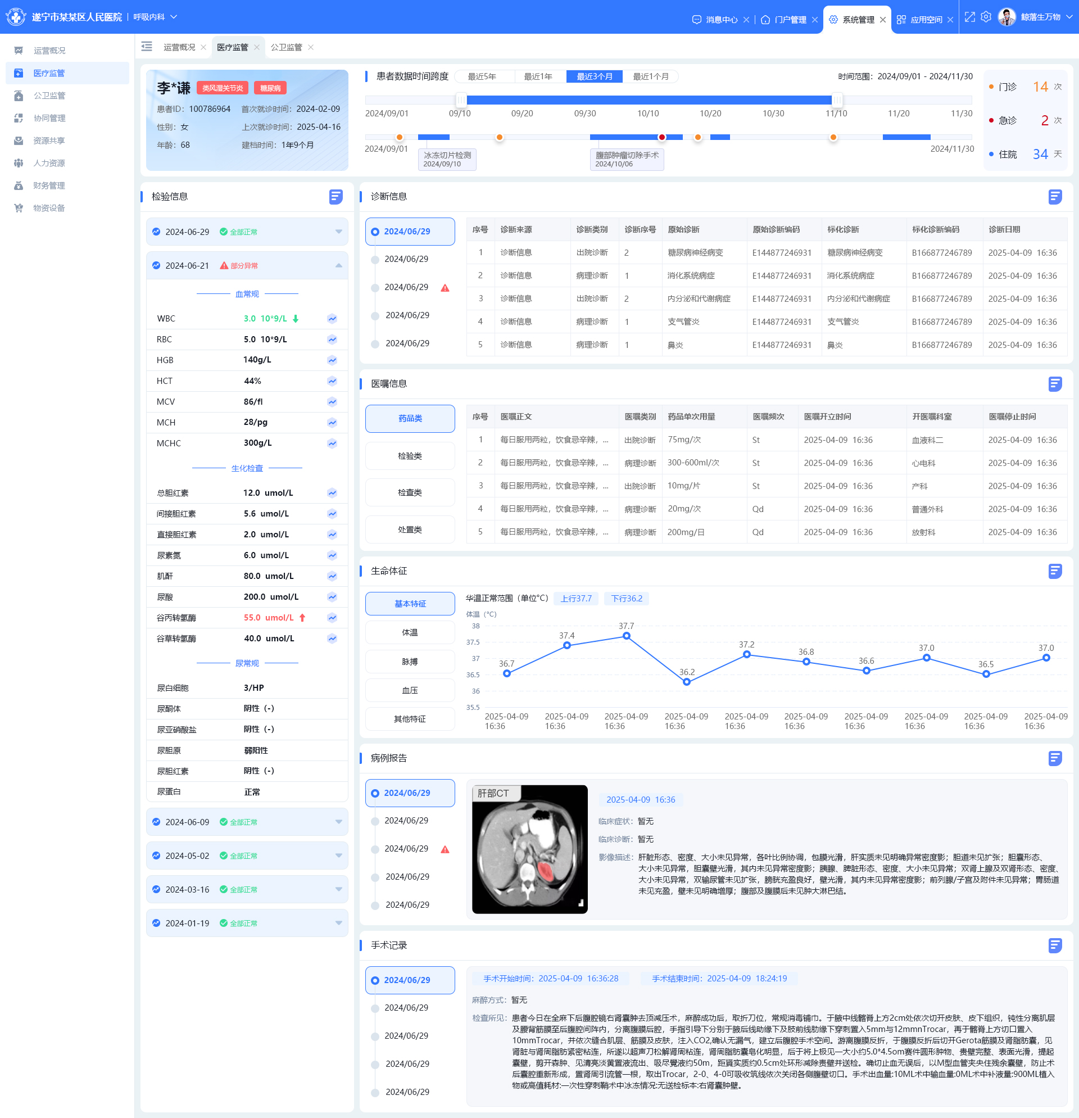Select the 最近1年 time span option

tap(538, 76)
